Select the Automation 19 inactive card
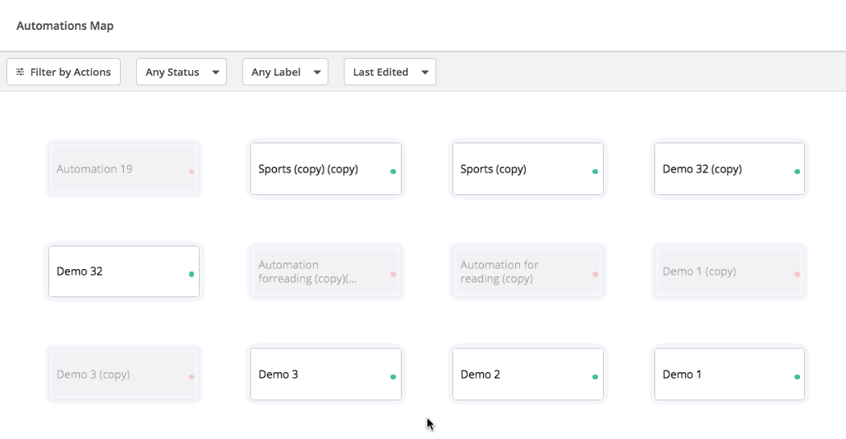 pyautogui.click(x=123, y=168)
